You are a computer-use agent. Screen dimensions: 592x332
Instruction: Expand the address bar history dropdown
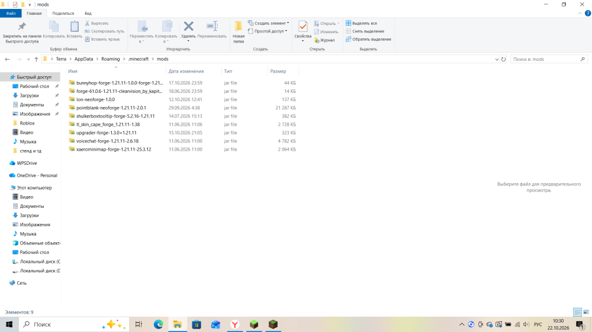(497, 59)
